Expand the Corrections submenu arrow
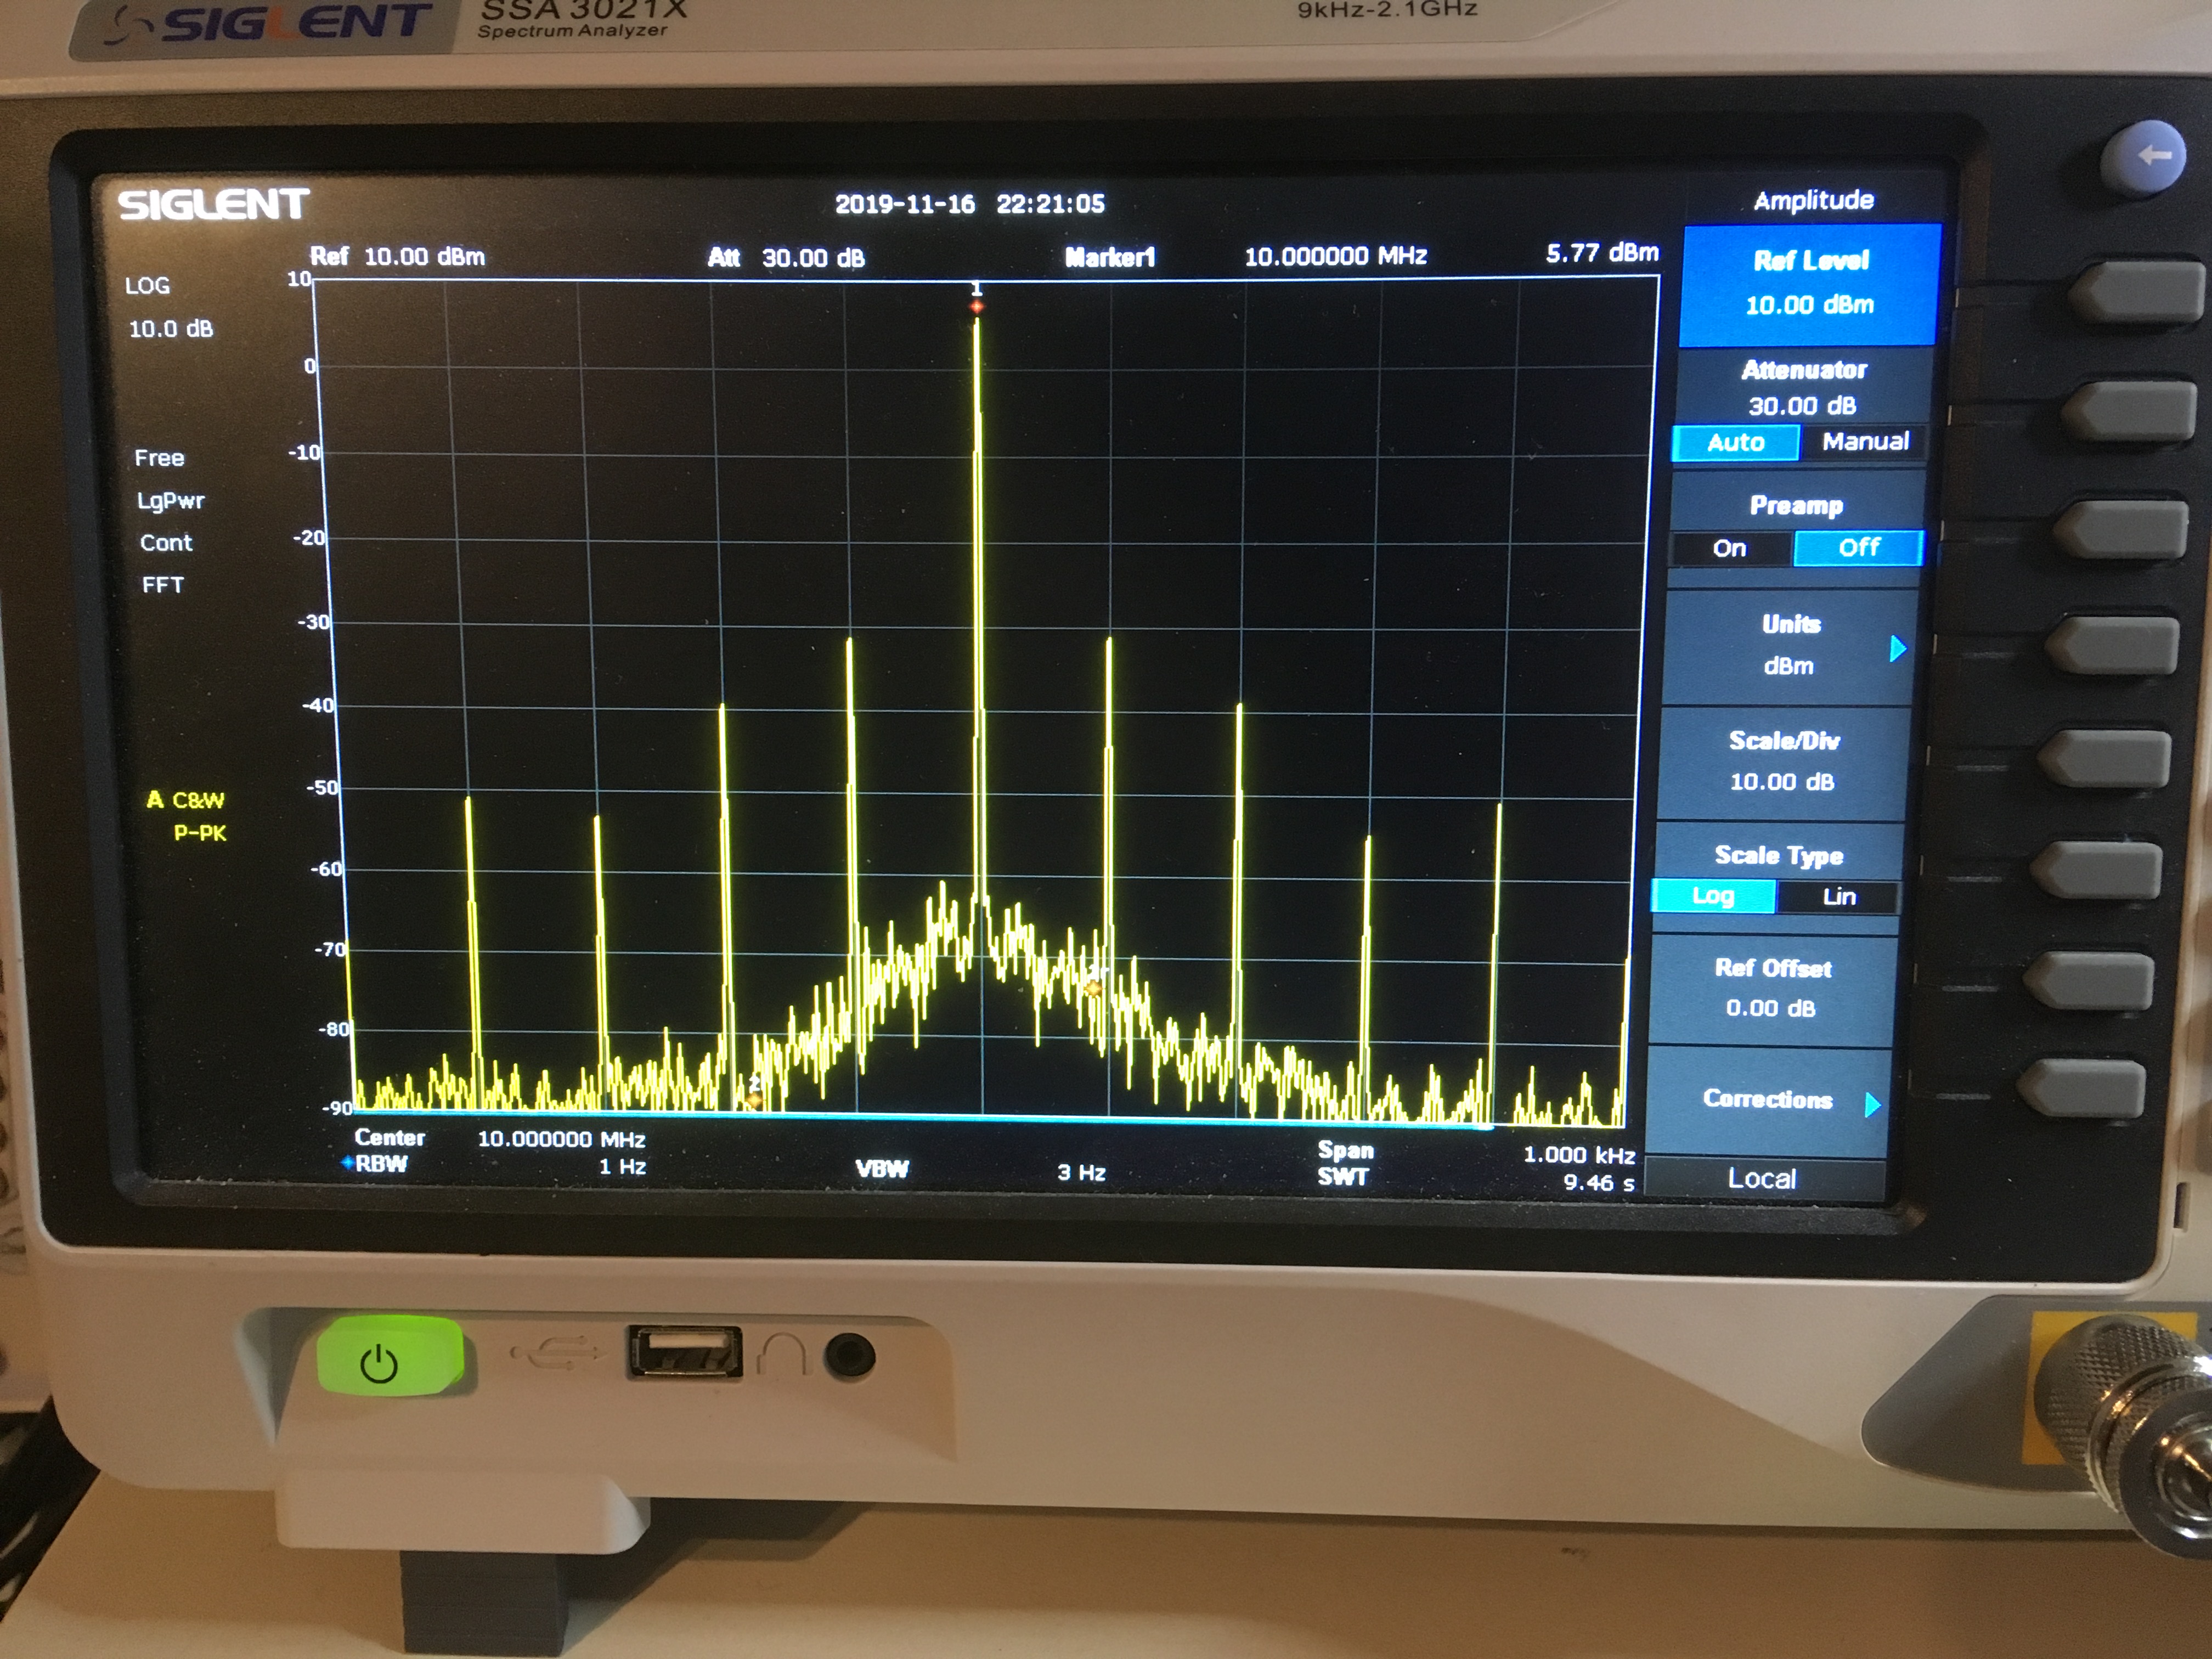This screenshot has width=2212, height=1659. pyautogui.click(x=1872, y=1104)
